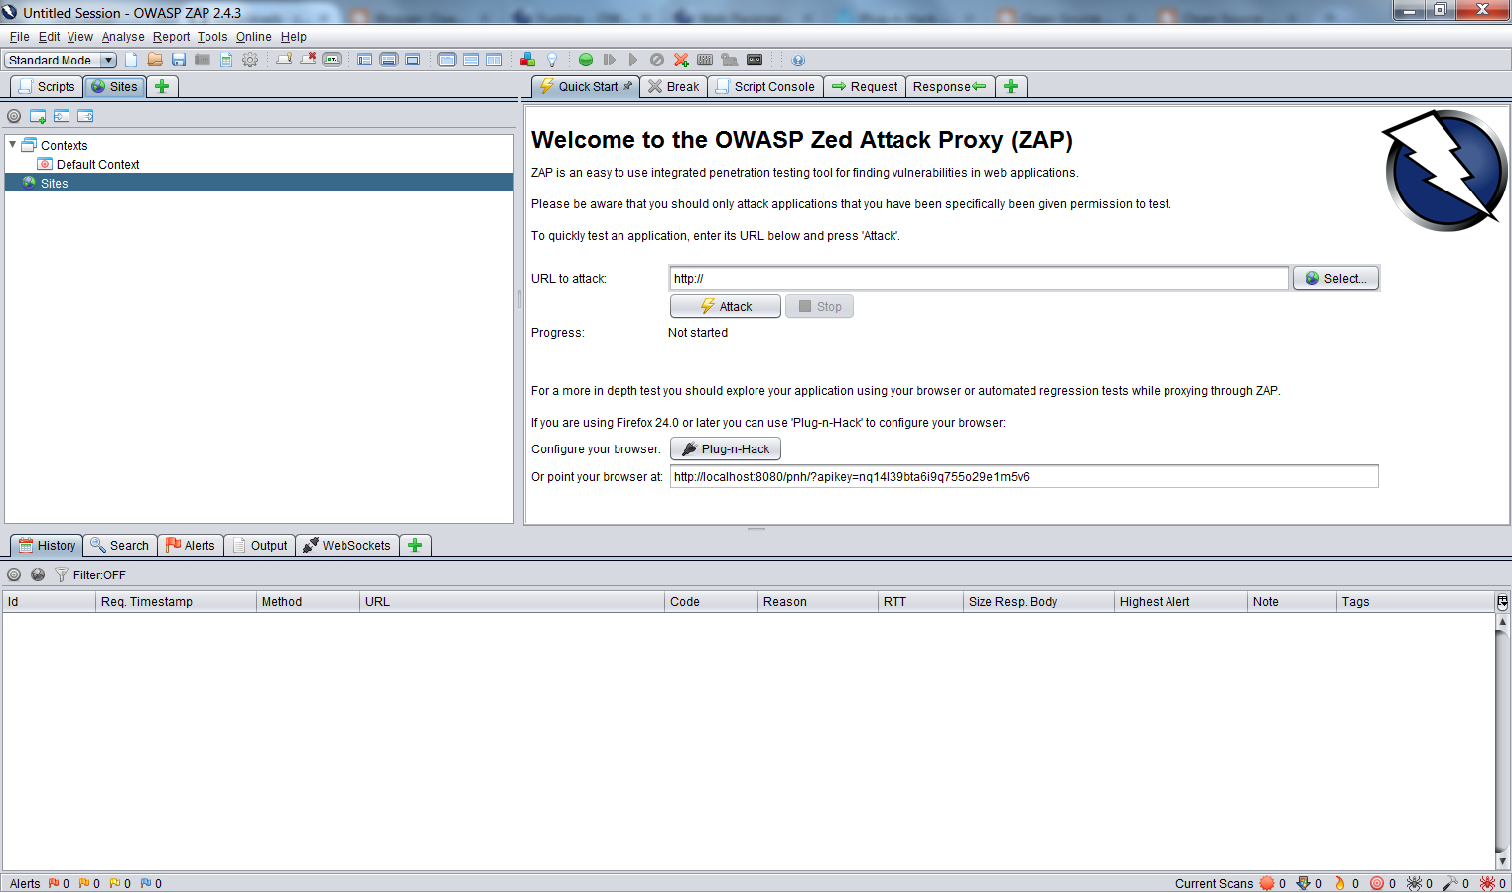Click the History link-with-Sites globe icon
The height and width of the screenshot is (893, 1512).
pyautogui.click(x=38, y=575)
